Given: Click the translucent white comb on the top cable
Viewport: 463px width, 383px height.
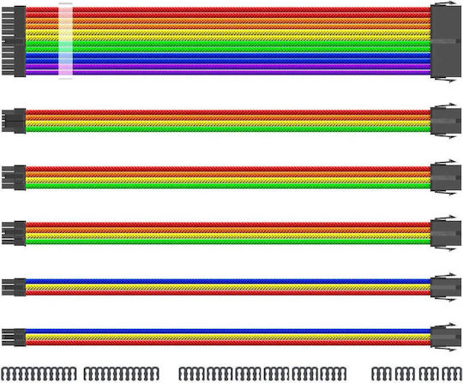Looking at the screenshot, I should pos(65,41).
